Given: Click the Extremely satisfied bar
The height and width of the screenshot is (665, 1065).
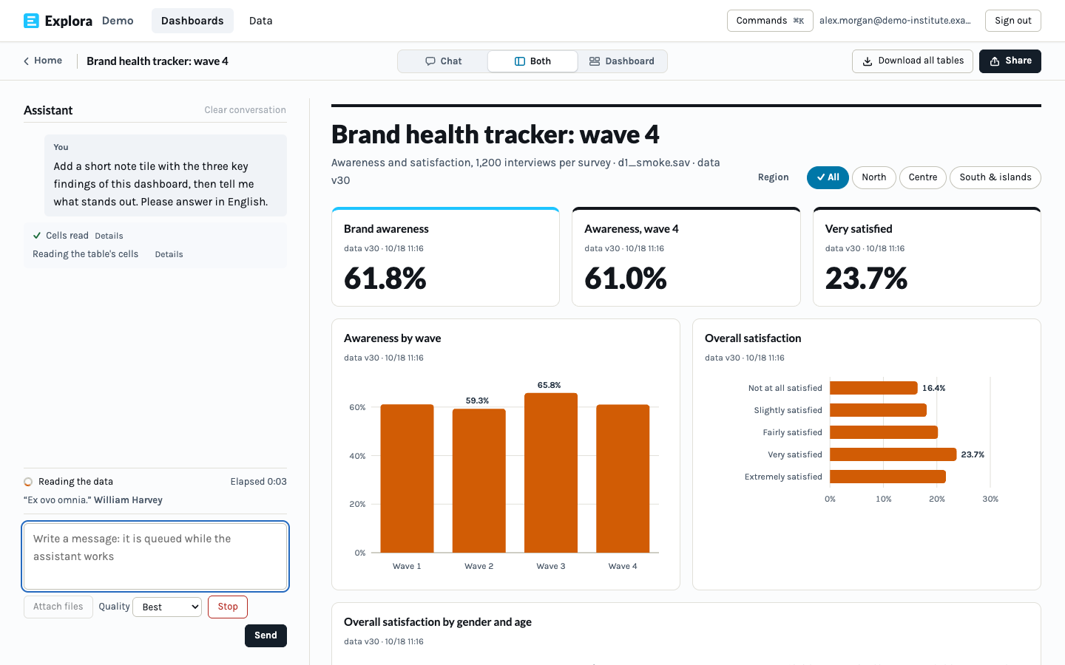Looking at the screenshot, I should [x=887, y=477].
